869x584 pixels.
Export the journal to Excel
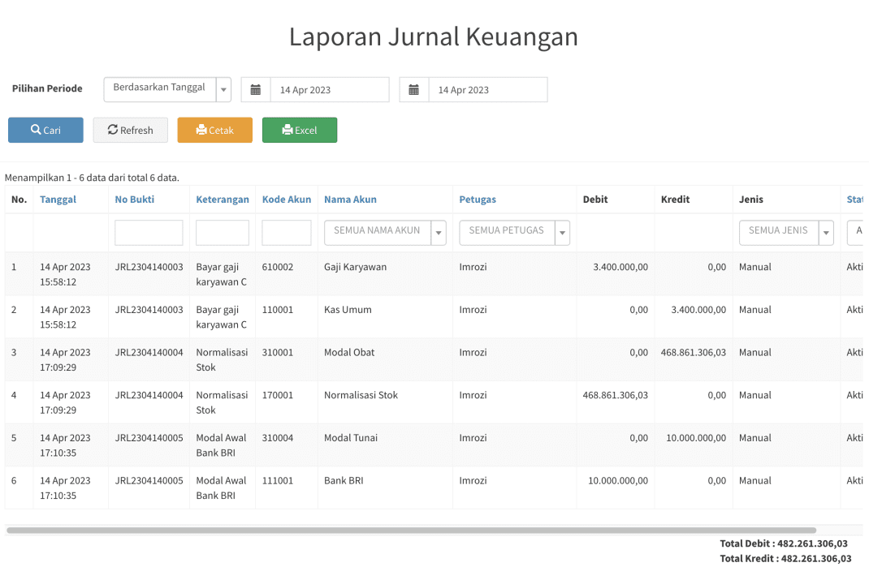(x=300, y=130)
